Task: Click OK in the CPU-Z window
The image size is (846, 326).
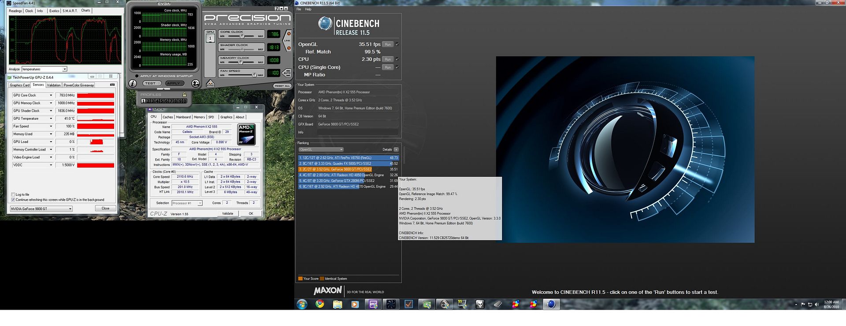Action: coord(251,213)
